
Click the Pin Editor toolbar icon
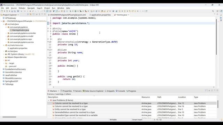tap(146, 11)
